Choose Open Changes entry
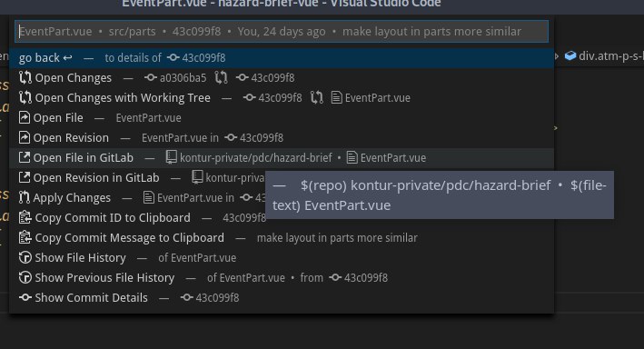The image size is (644, 349). (x=282, y=77)
